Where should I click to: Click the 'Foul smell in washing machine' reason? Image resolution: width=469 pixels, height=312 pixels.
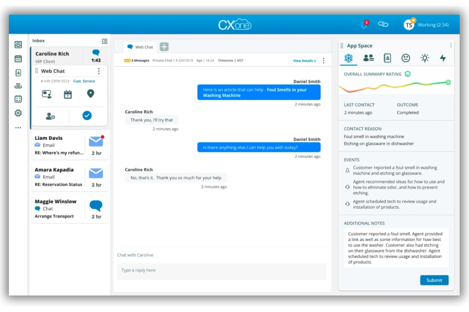coord(374,137)
